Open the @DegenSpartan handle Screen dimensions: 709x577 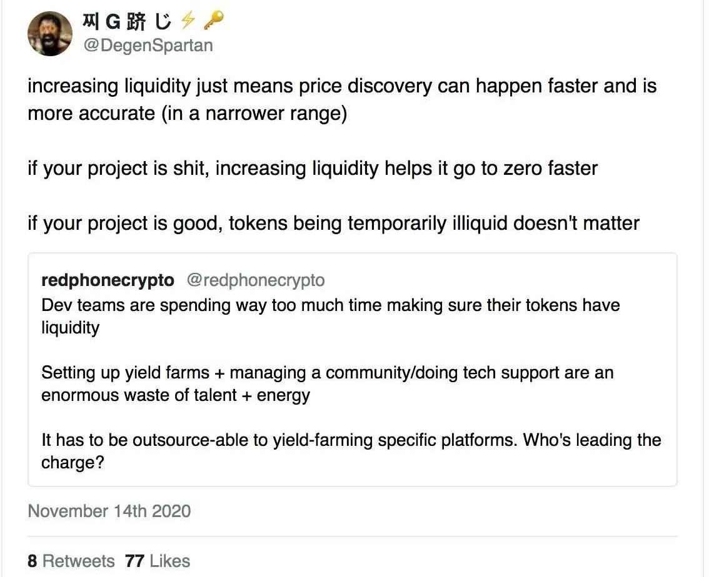coord(148,46)
